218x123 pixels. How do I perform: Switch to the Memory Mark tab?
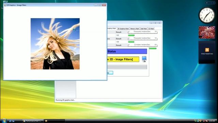(x=135, y=29)
